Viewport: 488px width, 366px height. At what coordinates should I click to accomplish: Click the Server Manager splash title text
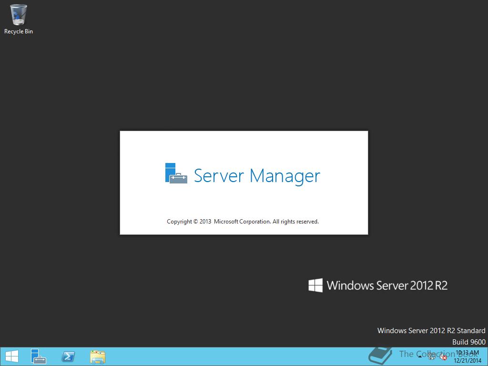pos(257,176)
